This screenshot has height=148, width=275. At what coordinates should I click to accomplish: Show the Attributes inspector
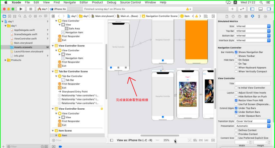252,16
